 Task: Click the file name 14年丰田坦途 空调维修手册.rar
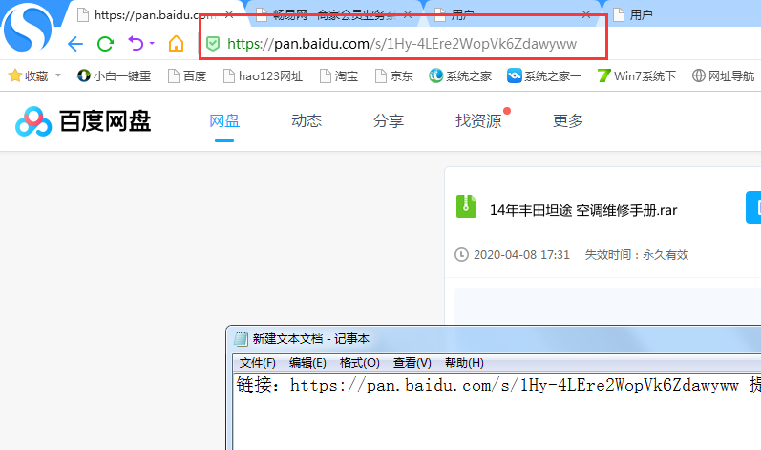(583, 210)
